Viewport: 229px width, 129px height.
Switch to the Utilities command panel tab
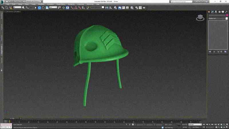[x=226, y=12]
